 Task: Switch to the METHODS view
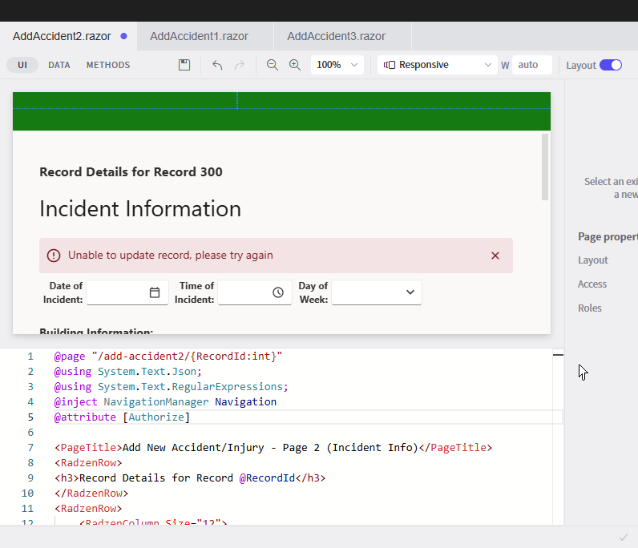(108, 65)
